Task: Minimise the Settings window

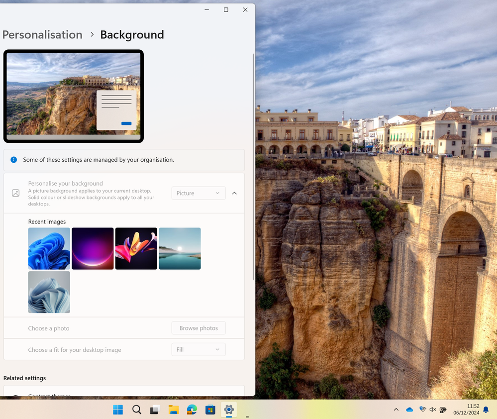Action: [206, 10]
